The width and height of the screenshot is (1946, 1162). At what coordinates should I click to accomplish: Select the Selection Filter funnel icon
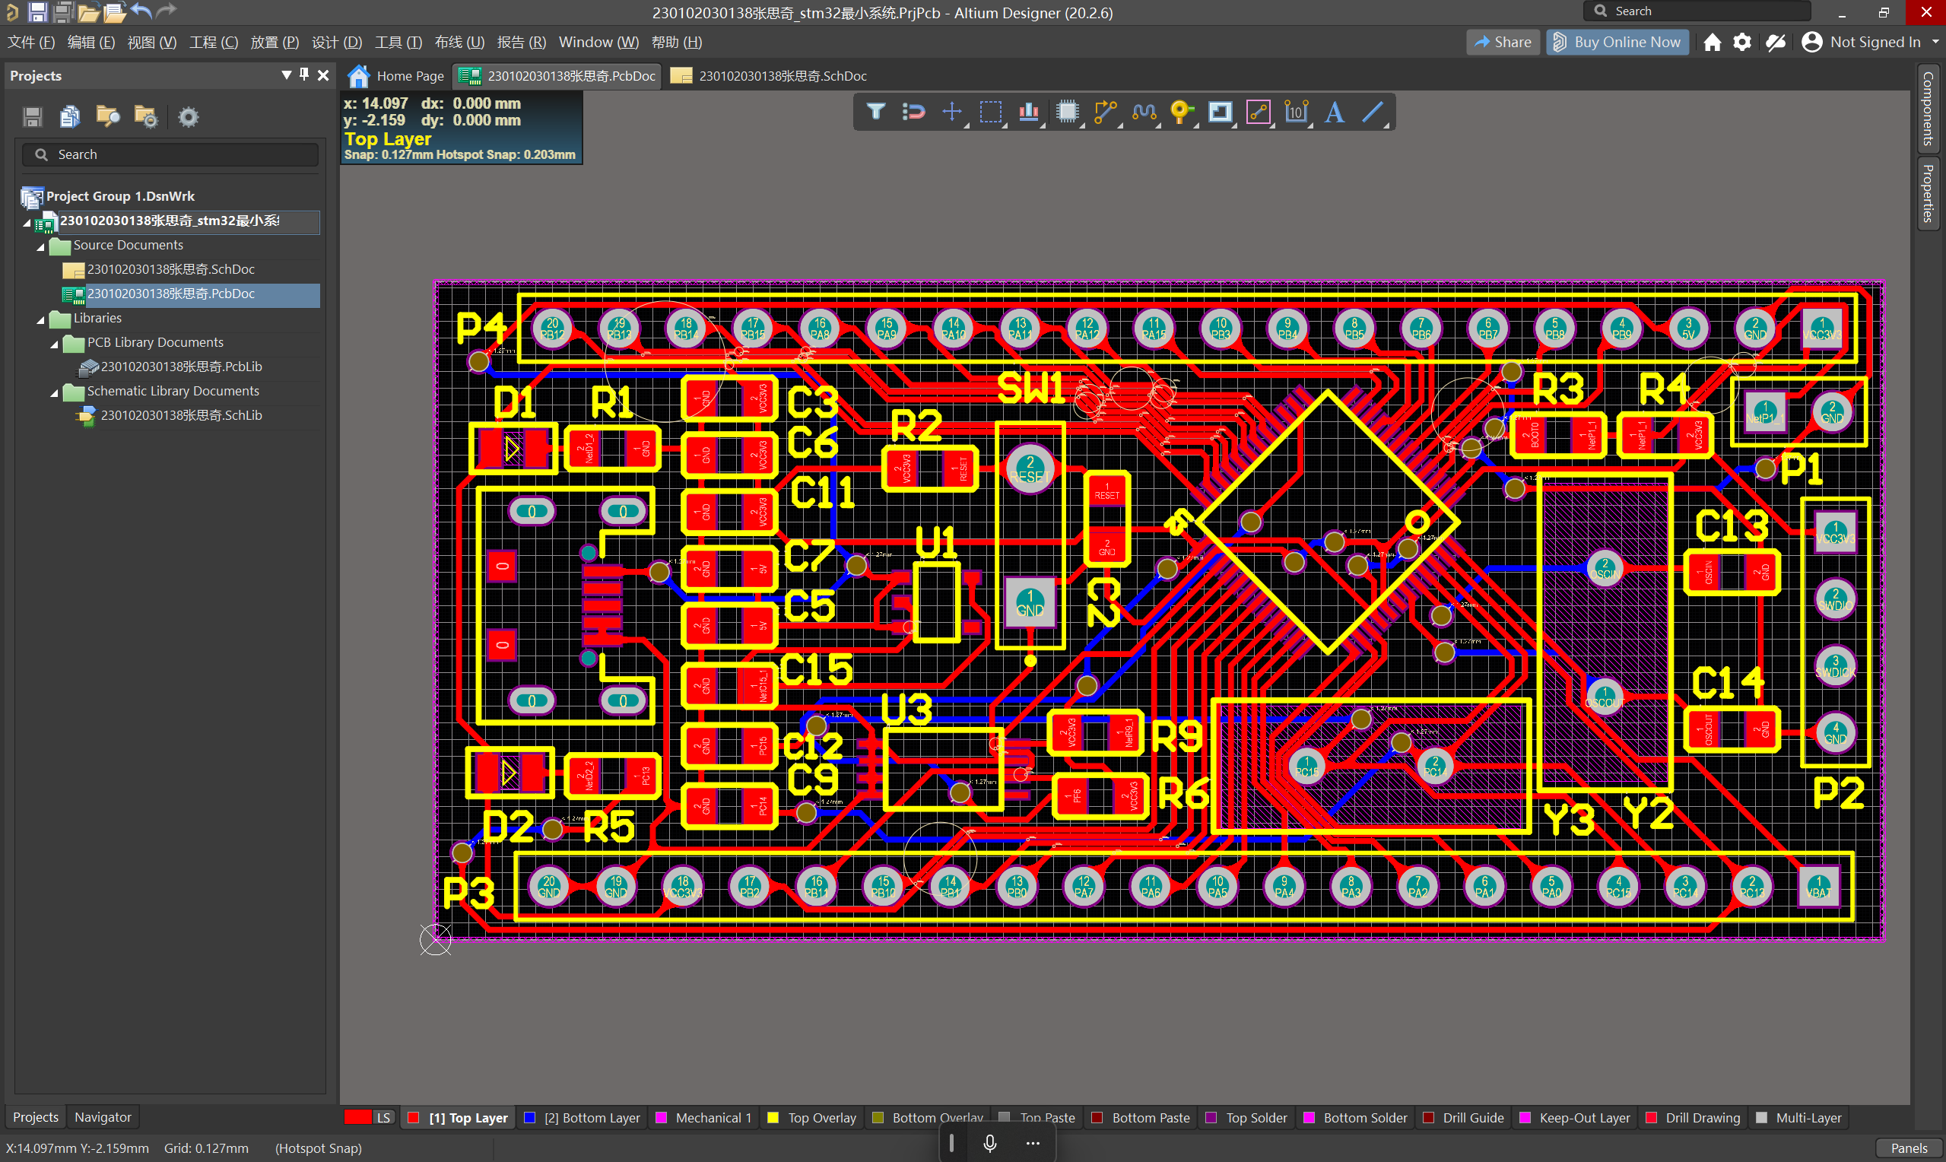pos(875,112)
